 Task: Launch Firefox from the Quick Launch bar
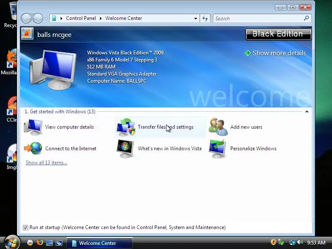click(x=39, y=242)
